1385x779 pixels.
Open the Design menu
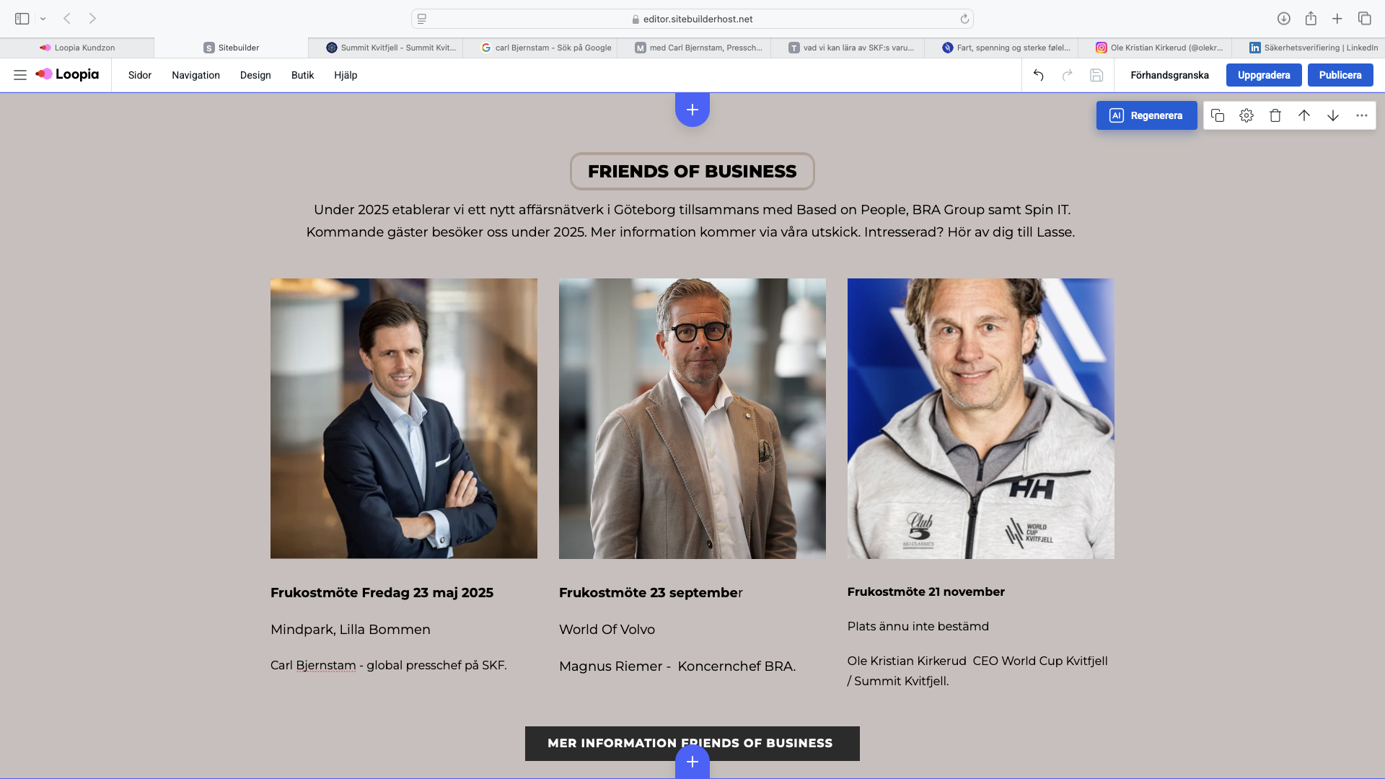[x=255, y=75]
